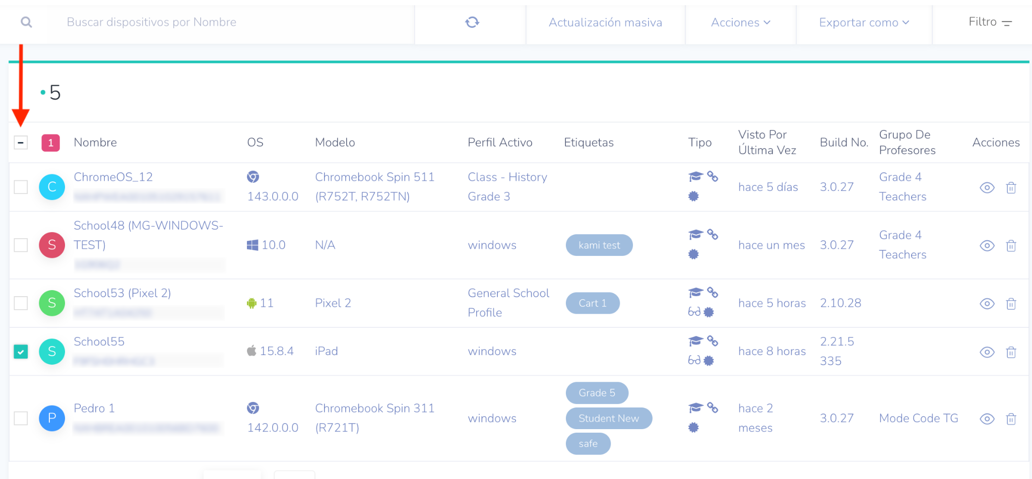This screenshot has width=1032, height=479.
Task: Click eye icon in School48 row
Action: click(987, 246)
